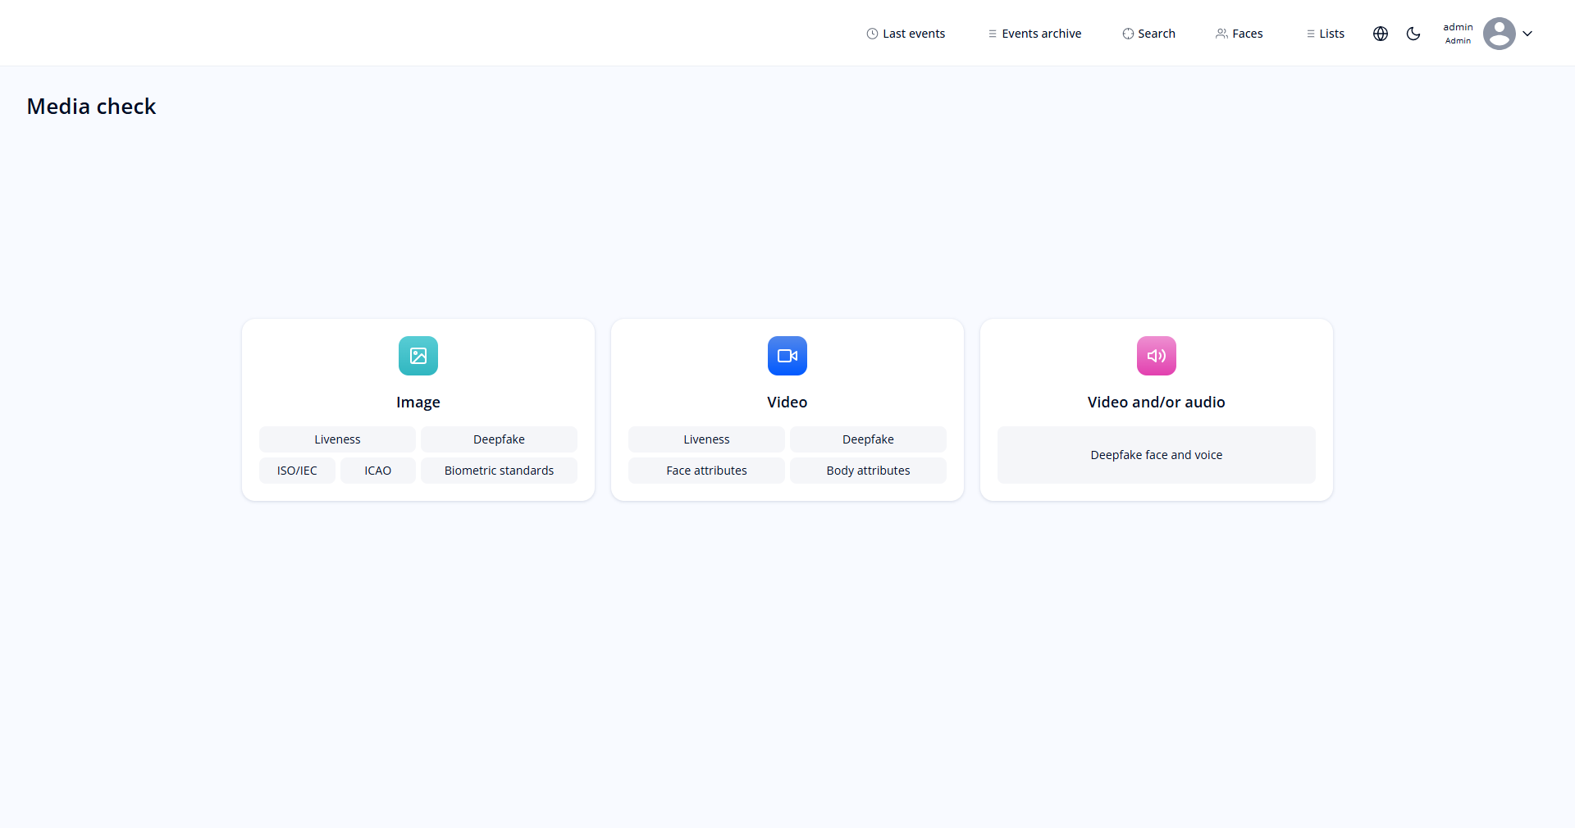Select Liveness check under Image

(337, 439)
